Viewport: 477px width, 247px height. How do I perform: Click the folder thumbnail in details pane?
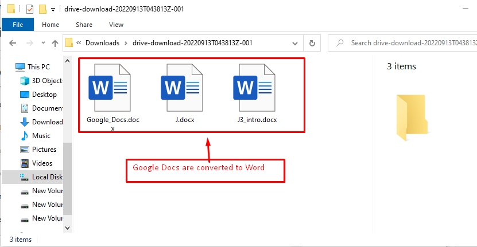point(412,117)
